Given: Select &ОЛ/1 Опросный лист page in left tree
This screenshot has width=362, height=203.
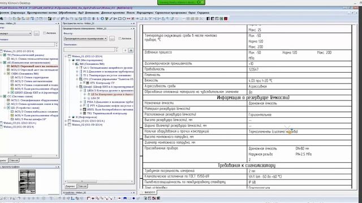Looking at the screenshot, I should tap(35, 67).
